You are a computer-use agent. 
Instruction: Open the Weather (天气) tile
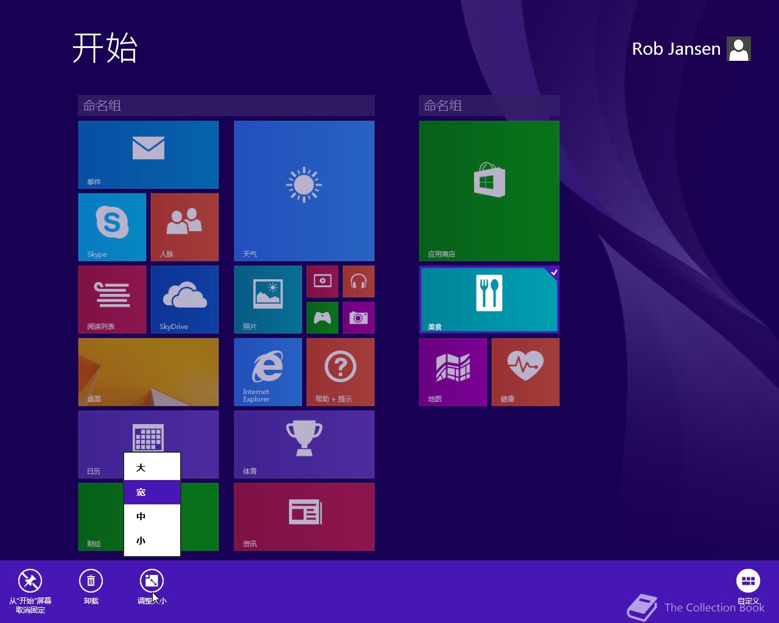coord(304,191)
